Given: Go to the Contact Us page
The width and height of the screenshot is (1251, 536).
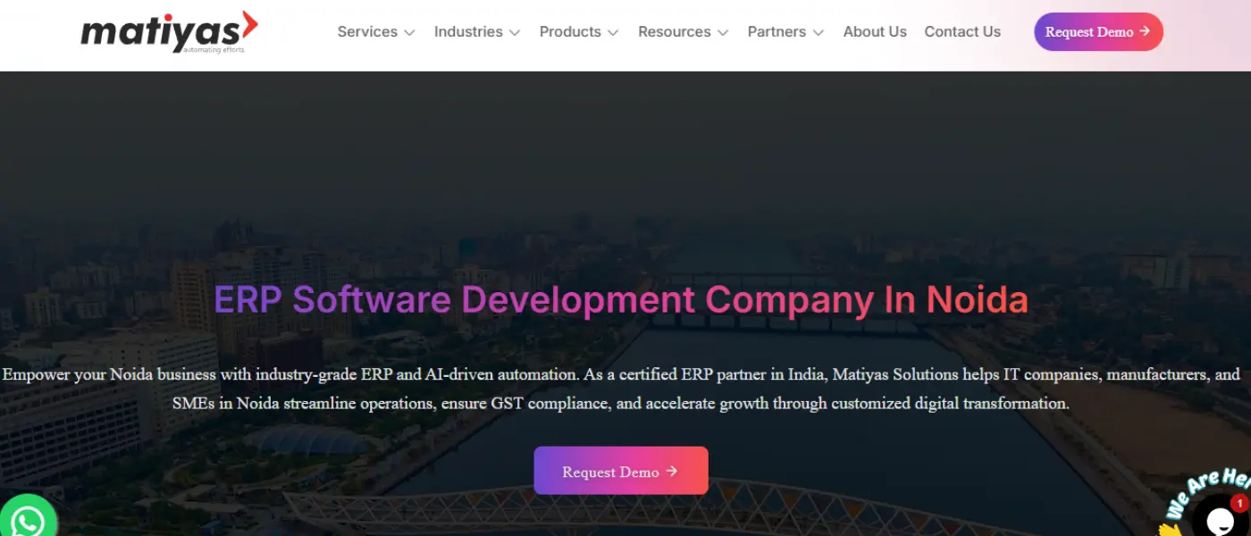Looking at the screenshot, I should pos(962,32).
